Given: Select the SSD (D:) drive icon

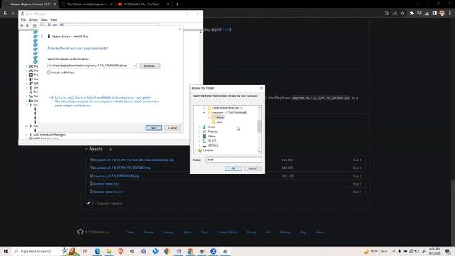Looking at the screenshot, I should click(204, 146).
